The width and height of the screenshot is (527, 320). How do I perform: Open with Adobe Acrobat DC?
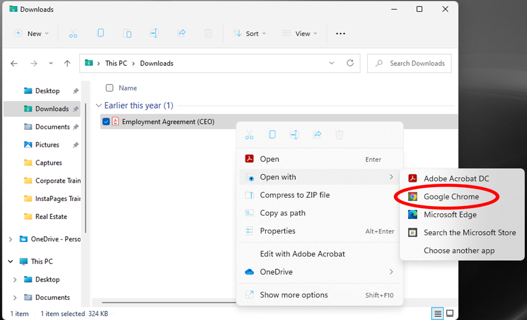point(462,179)
